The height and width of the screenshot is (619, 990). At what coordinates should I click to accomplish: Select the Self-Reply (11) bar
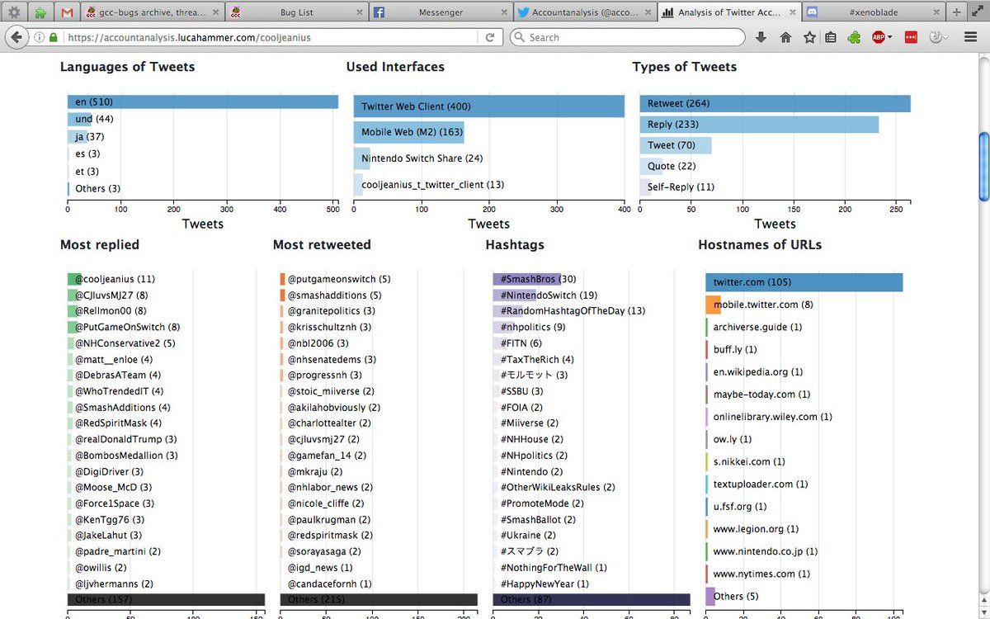pos(645,187)
